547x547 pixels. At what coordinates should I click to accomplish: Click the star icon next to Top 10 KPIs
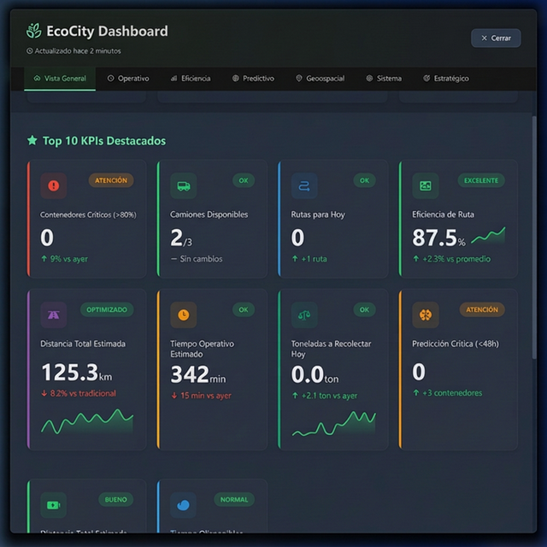[32, 140]
